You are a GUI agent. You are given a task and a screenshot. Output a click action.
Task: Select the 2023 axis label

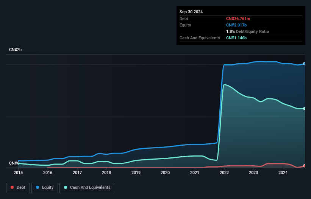[253, 173]
